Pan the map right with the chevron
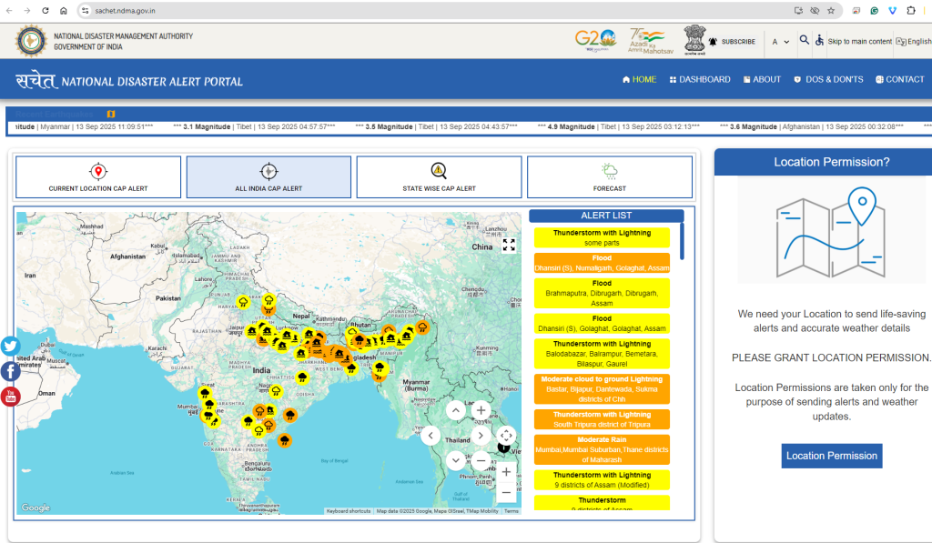932x543 pixels. point(481,436)
